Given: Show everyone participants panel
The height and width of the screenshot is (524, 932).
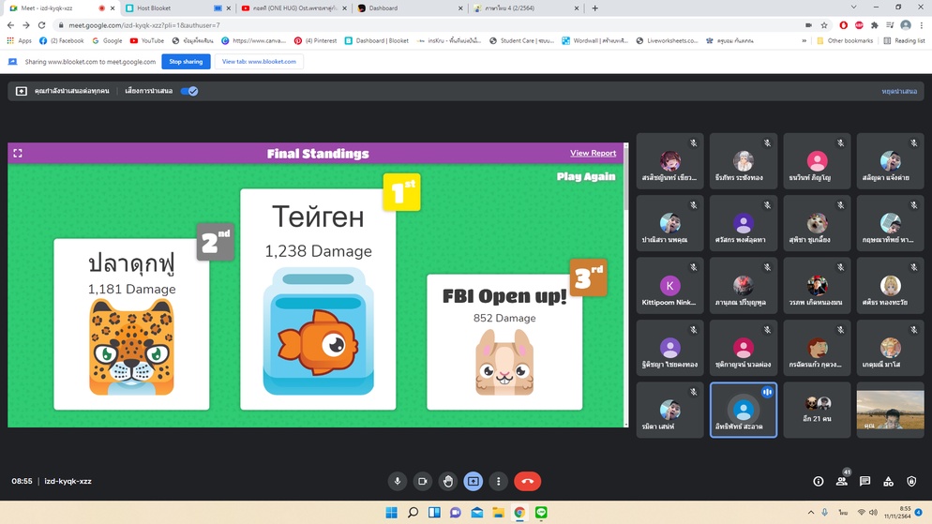Looking at the screenshot, I should pyautogui.click(x=842, y=481).
